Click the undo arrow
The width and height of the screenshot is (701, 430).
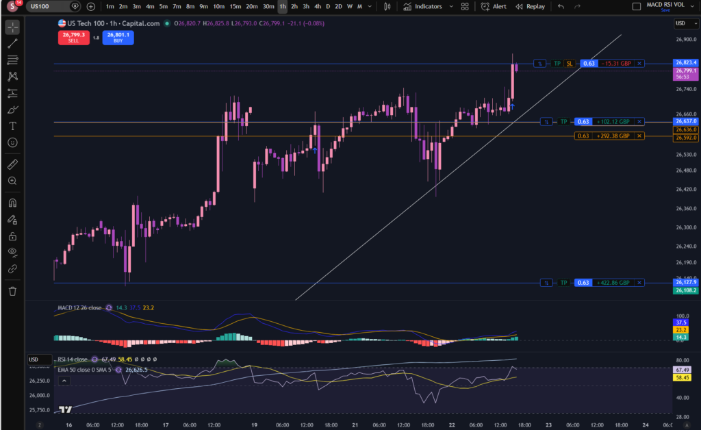click(561, 7)
